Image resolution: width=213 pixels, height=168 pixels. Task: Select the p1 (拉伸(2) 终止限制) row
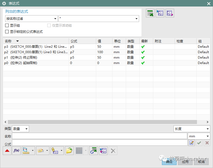click(106, 58)
